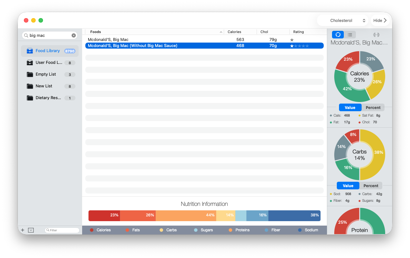Add a new list with plus button
The height and width of the screenshot is (258, 410).
pyautogui.click(x=23, y=230)
